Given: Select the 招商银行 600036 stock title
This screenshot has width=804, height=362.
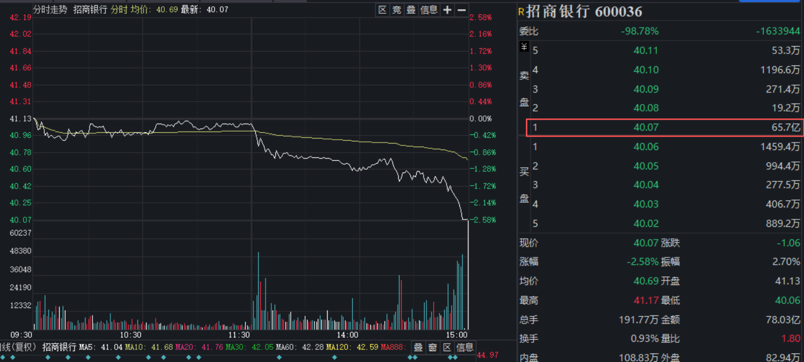Looking at the screenshot, I should tap(584, 11).
